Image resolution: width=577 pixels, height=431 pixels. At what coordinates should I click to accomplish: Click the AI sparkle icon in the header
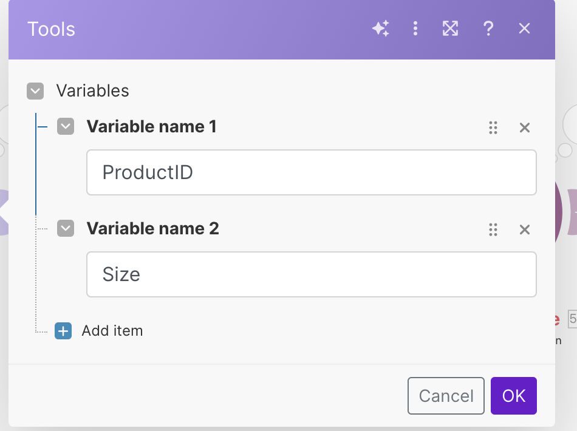(x=381, y=29)
